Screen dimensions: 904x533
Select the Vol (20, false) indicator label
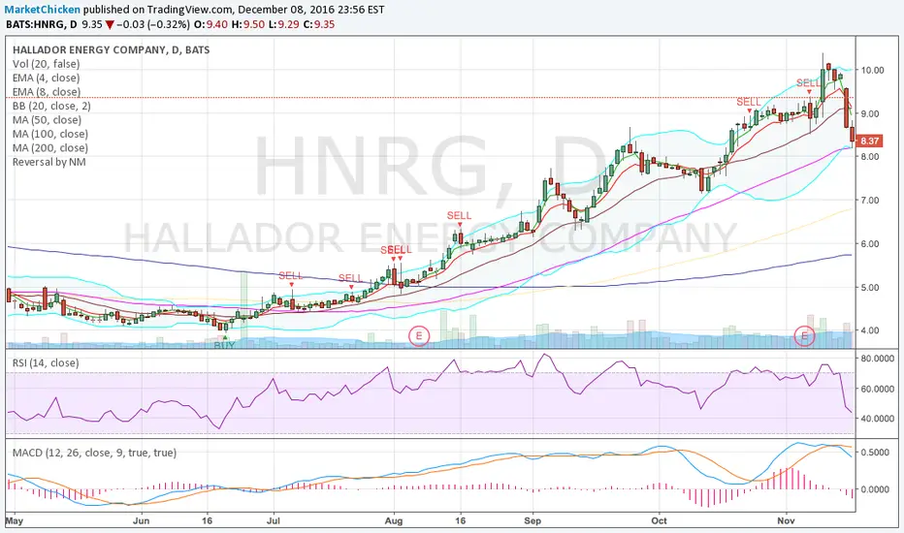pyautogui.click(x=47, y=64)
